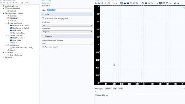
Task: Click the clear messages icon in Messages panel
Action: 96,92
